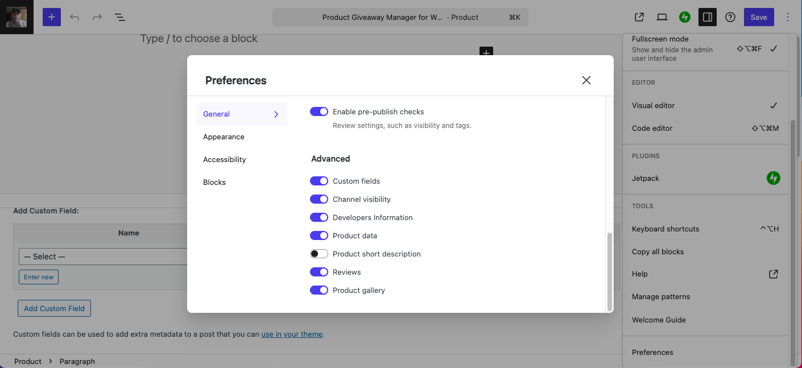This screenshot has width=802, height=368.
Task: Click the redo arrow icon
Action: 97,17
